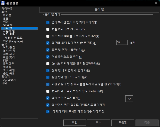Open 언어 (Language) settings

tap(13, 41)
